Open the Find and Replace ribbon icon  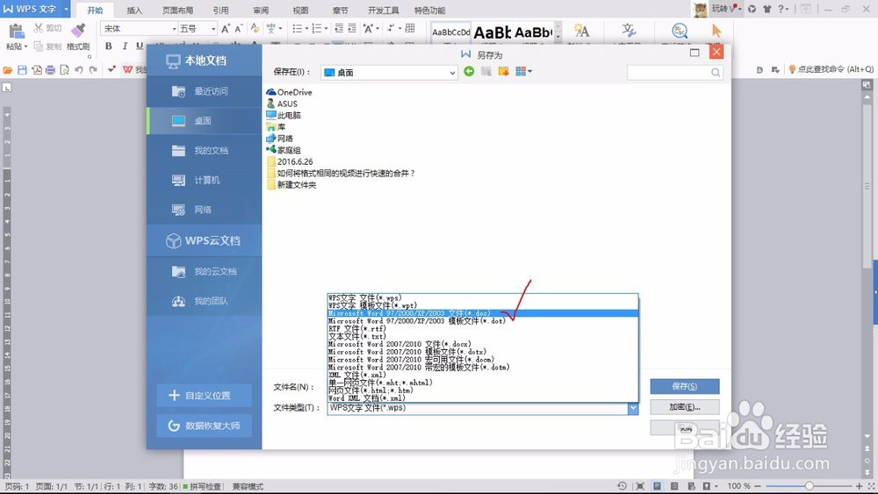(680, 31)
